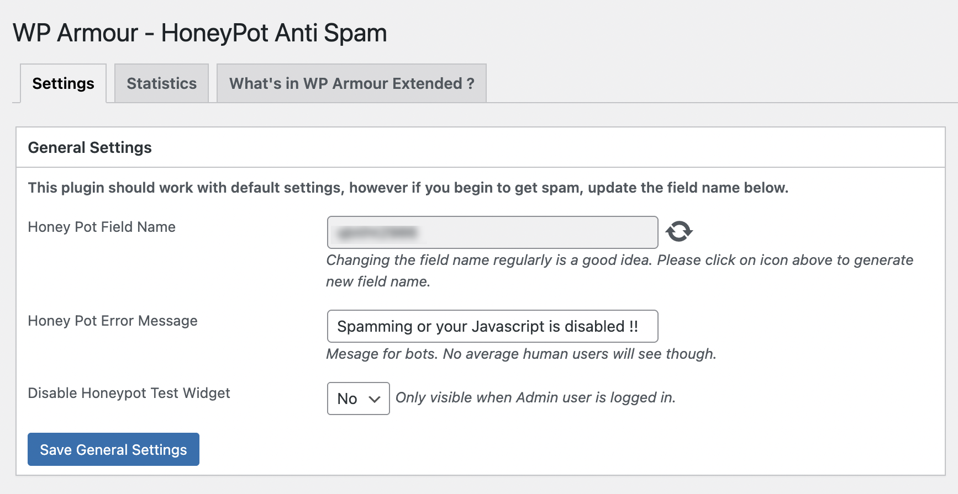The image size is (958, 494).
Task: Click the regenerate field name refresh icon
Action: pos(679,231)
